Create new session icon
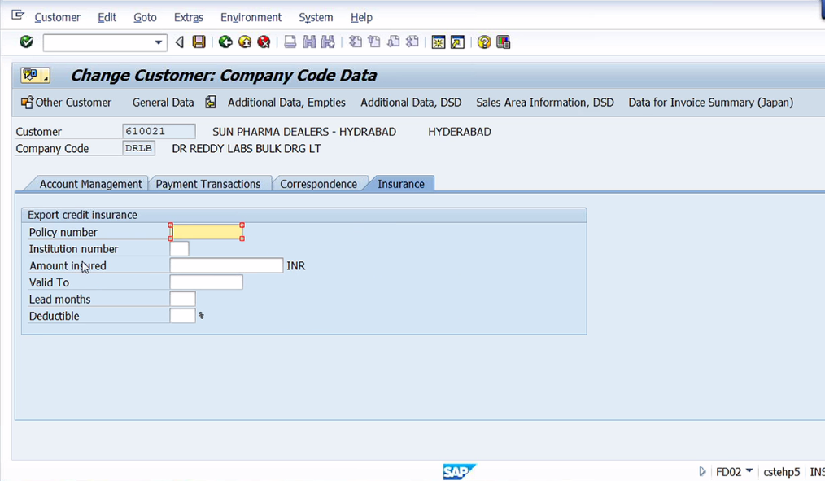This screenshot has width=825, height=481. click(439, 42)
